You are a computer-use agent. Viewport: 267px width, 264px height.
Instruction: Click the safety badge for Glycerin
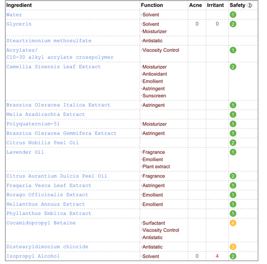click(233, 24)
